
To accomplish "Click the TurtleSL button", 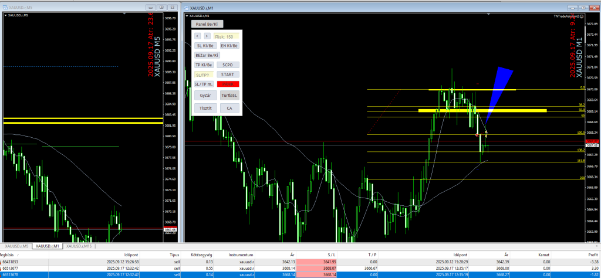I will (229, 95).
